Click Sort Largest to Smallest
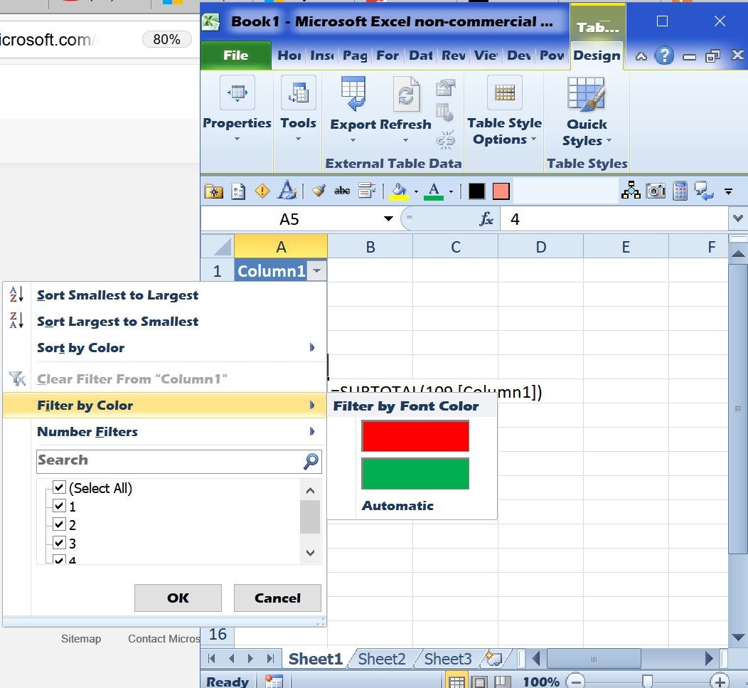Image resolution: width=748 pixels, height=688 pixels. click(117, 322)
